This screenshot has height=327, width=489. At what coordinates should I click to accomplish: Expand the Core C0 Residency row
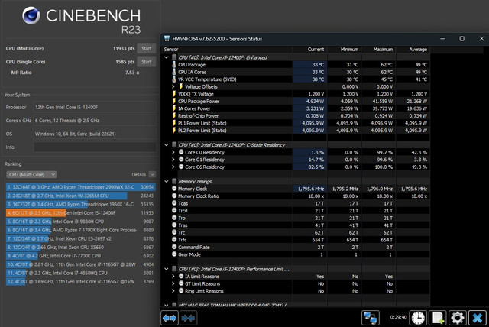click(173, 152)
